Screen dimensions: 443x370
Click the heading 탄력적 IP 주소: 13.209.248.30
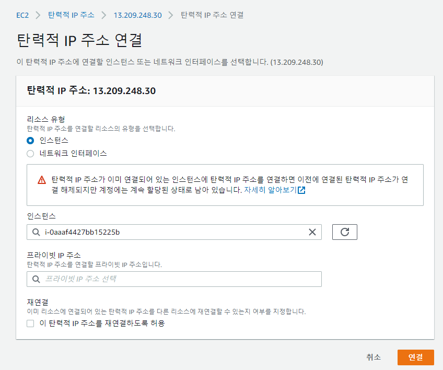[x=91, y=91]
